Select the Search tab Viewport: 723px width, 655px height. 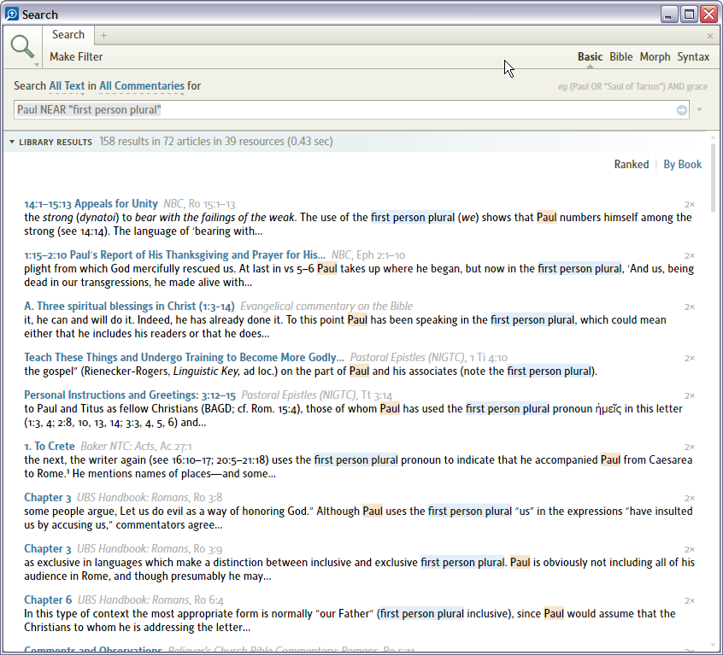(68, 35)
